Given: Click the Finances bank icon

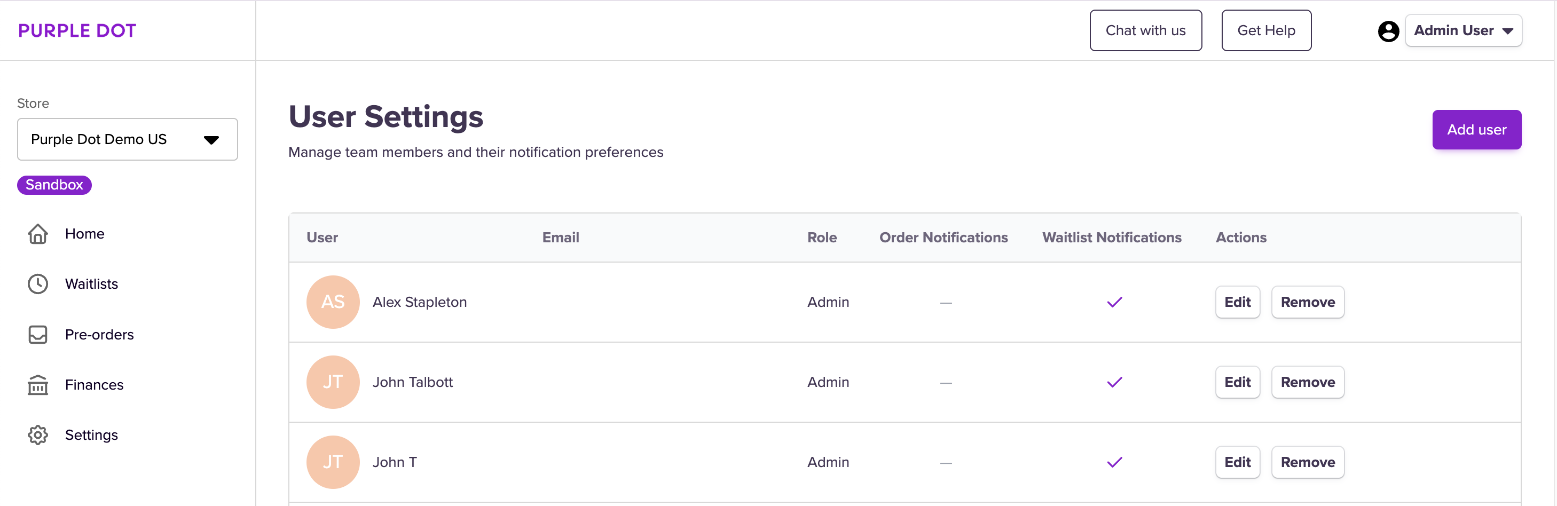Looking at the screenshot, I should [x=37, y=384].
